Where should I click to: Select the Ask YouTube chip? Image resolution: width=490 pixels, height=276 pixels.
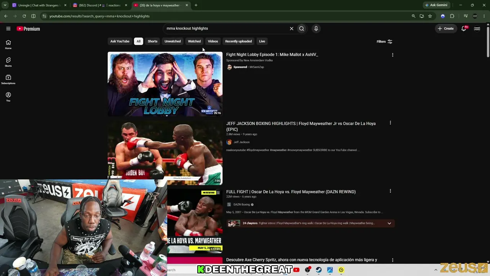(120, 41)
